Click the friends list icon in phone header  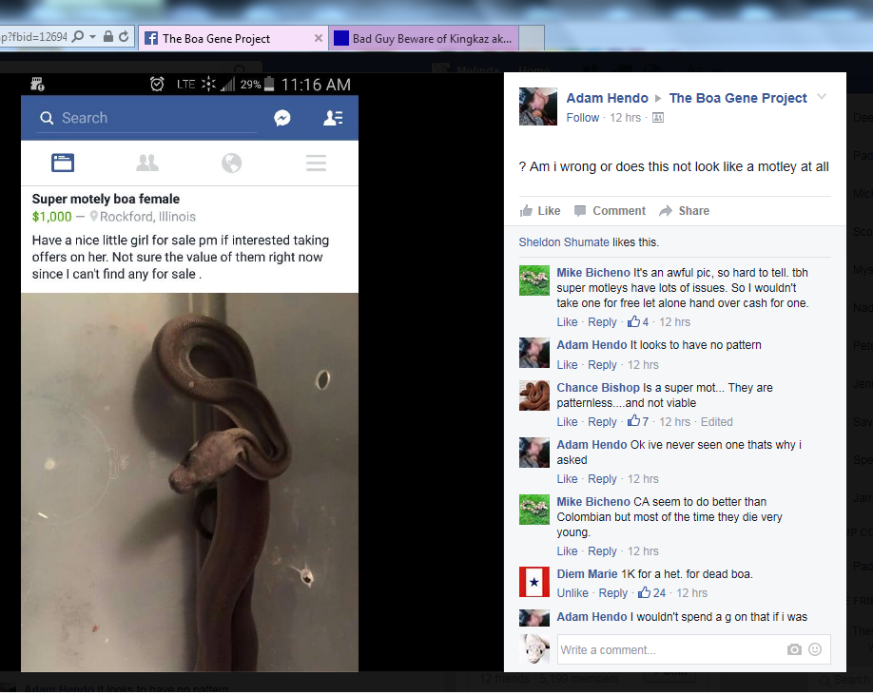coord(333,118)
